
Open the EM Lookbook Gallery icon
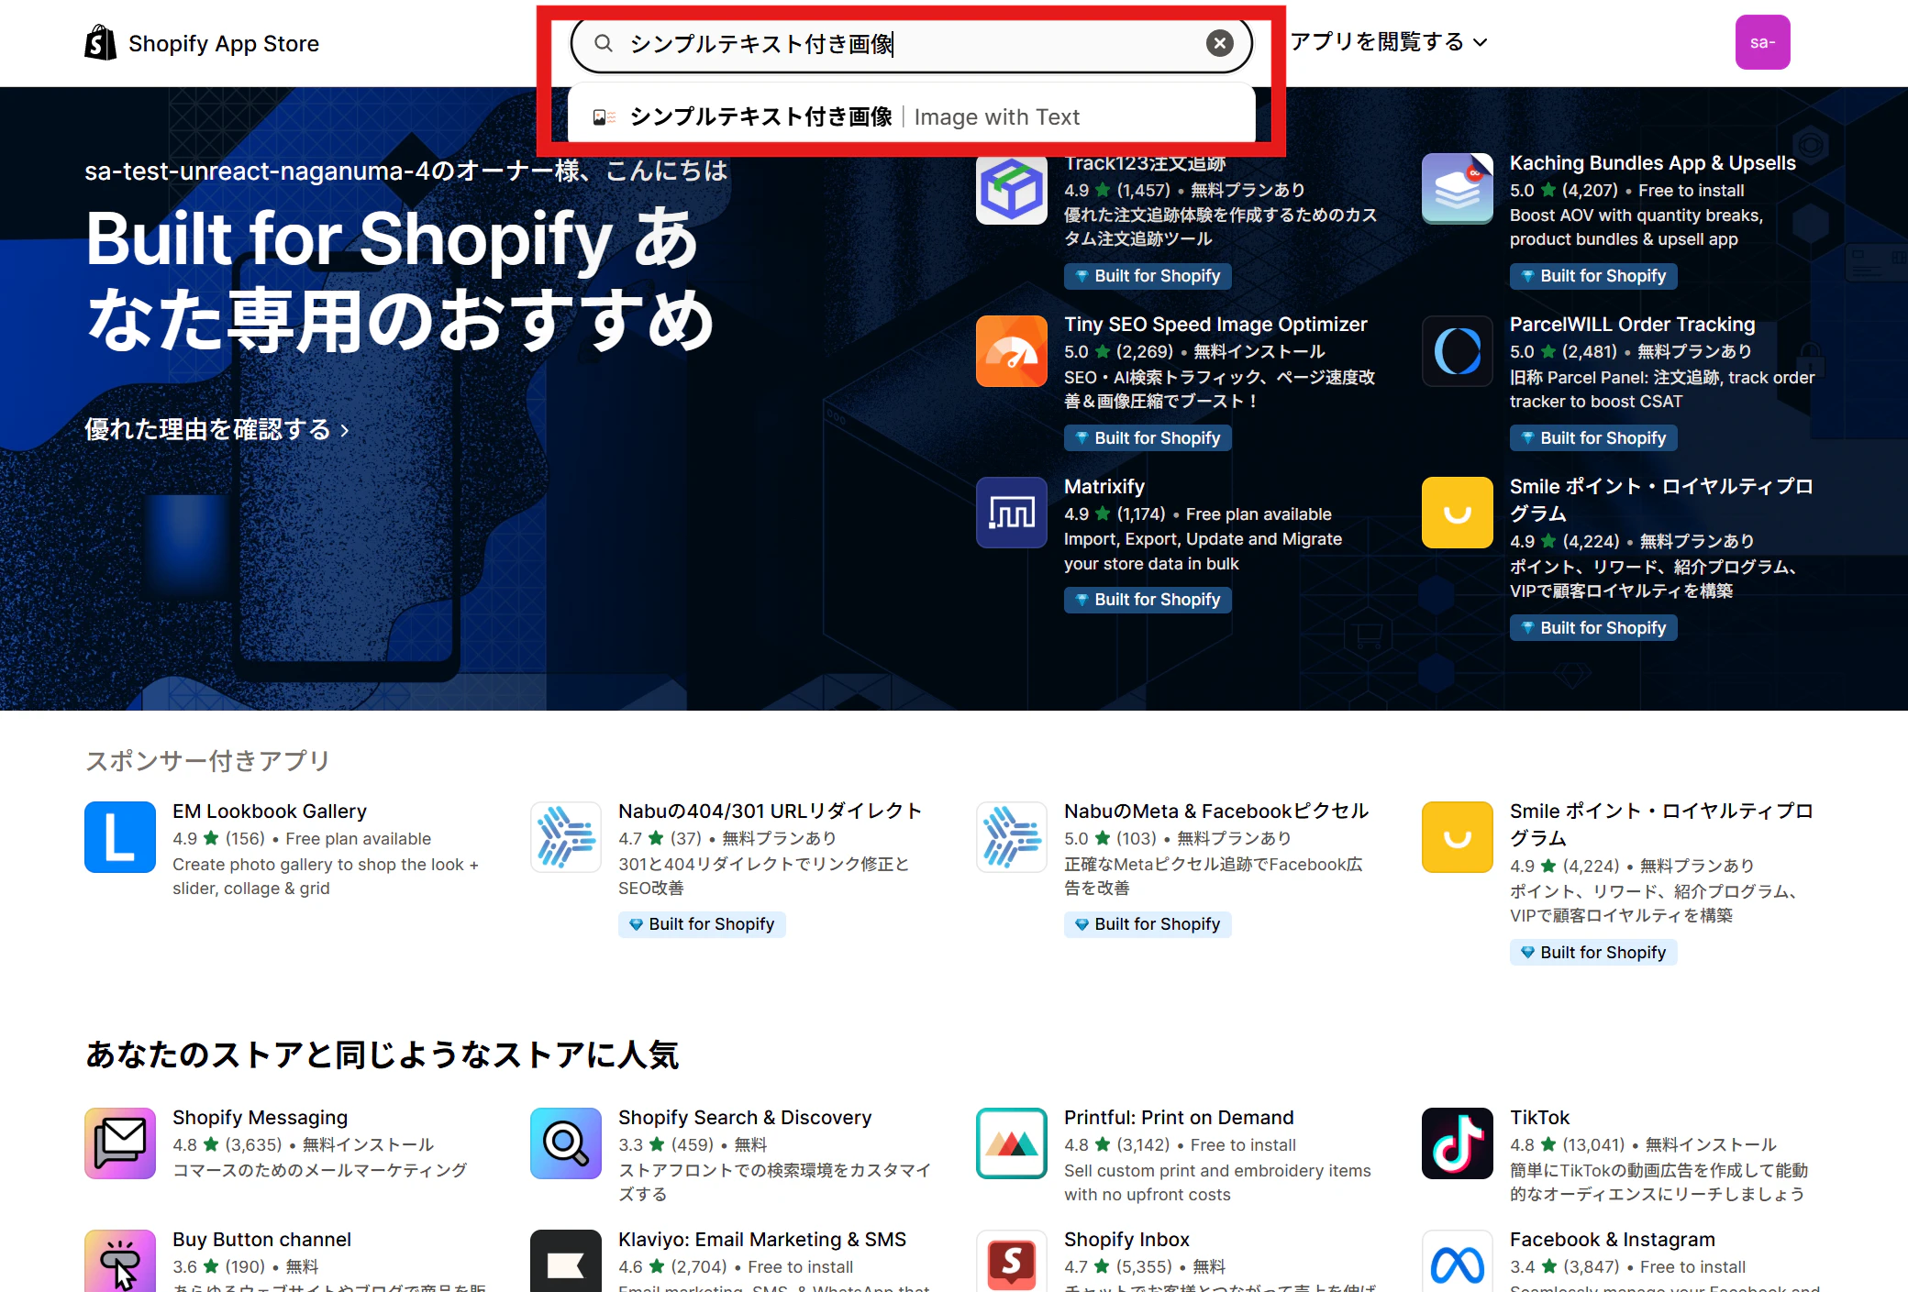pyautogui.click(x=120, y=837)
